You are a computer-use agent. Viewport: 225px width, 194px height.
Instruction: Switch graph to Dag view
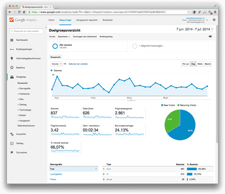click(x=193, y=64)
